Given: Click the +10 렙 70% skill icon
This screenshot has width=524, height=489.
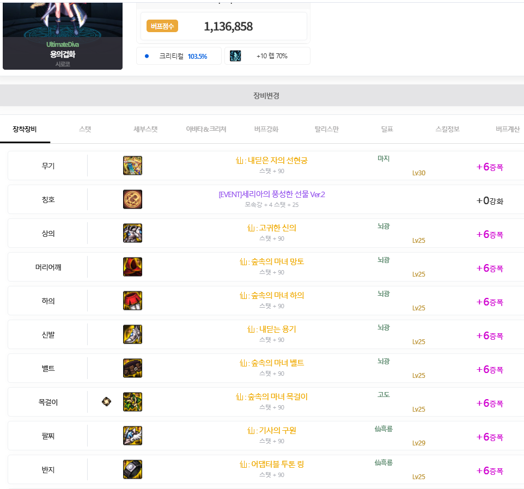Looking at the screenshot, I should [x=235, y=56].
